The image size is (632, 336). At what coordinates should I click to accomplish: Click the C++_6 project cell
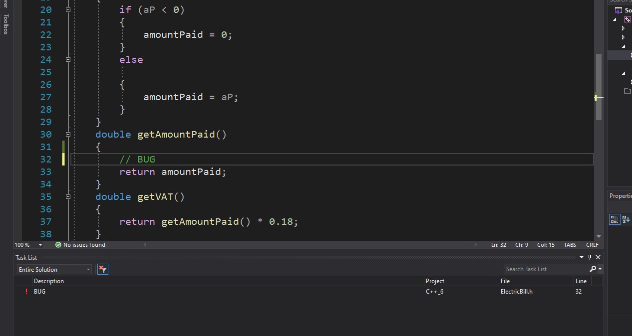(x=434, y=292)
